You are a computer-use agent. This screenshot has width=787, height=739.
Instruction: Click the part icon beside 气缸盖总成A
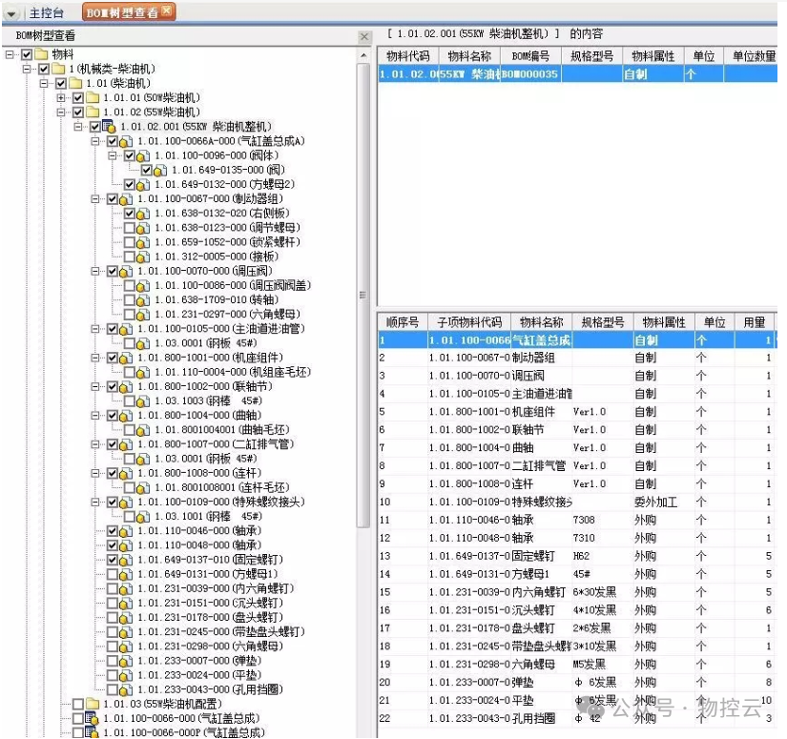coord(127,141)
